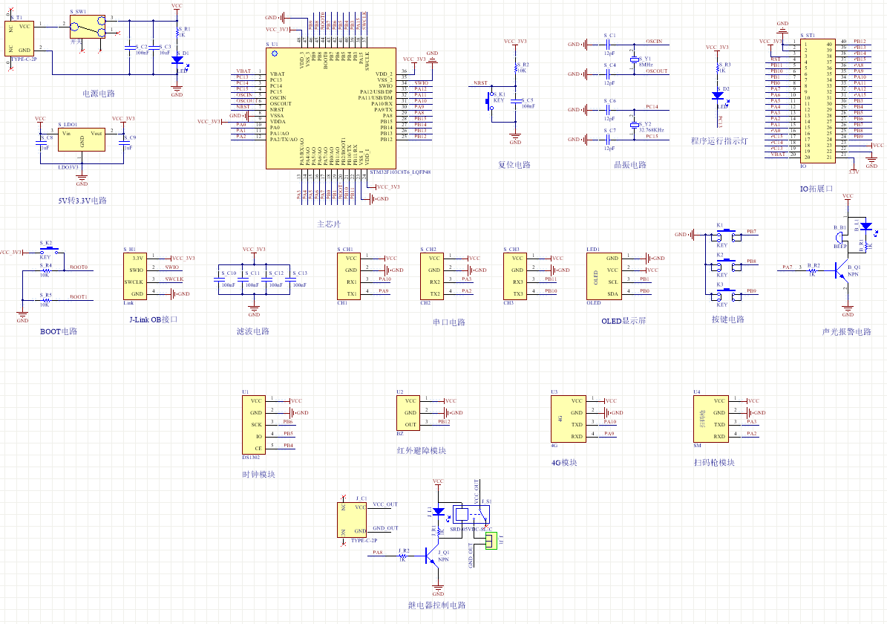This screenshot has width=887, height=624.
Task: Select the S_CH1 serial connector block
Action: (348, 276)
